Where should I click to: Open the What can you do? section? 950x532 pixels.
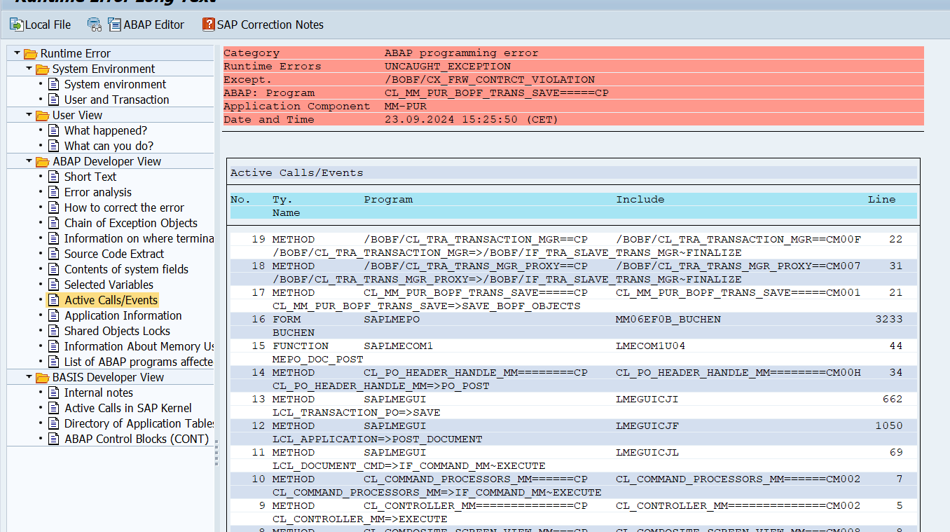pyautogui.click(x=109, y=146)
